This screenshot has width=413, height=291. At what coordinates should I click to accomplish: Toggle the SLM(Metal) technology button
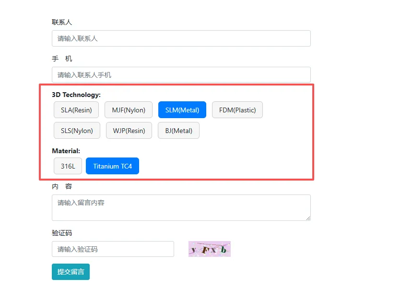[182, 110]
